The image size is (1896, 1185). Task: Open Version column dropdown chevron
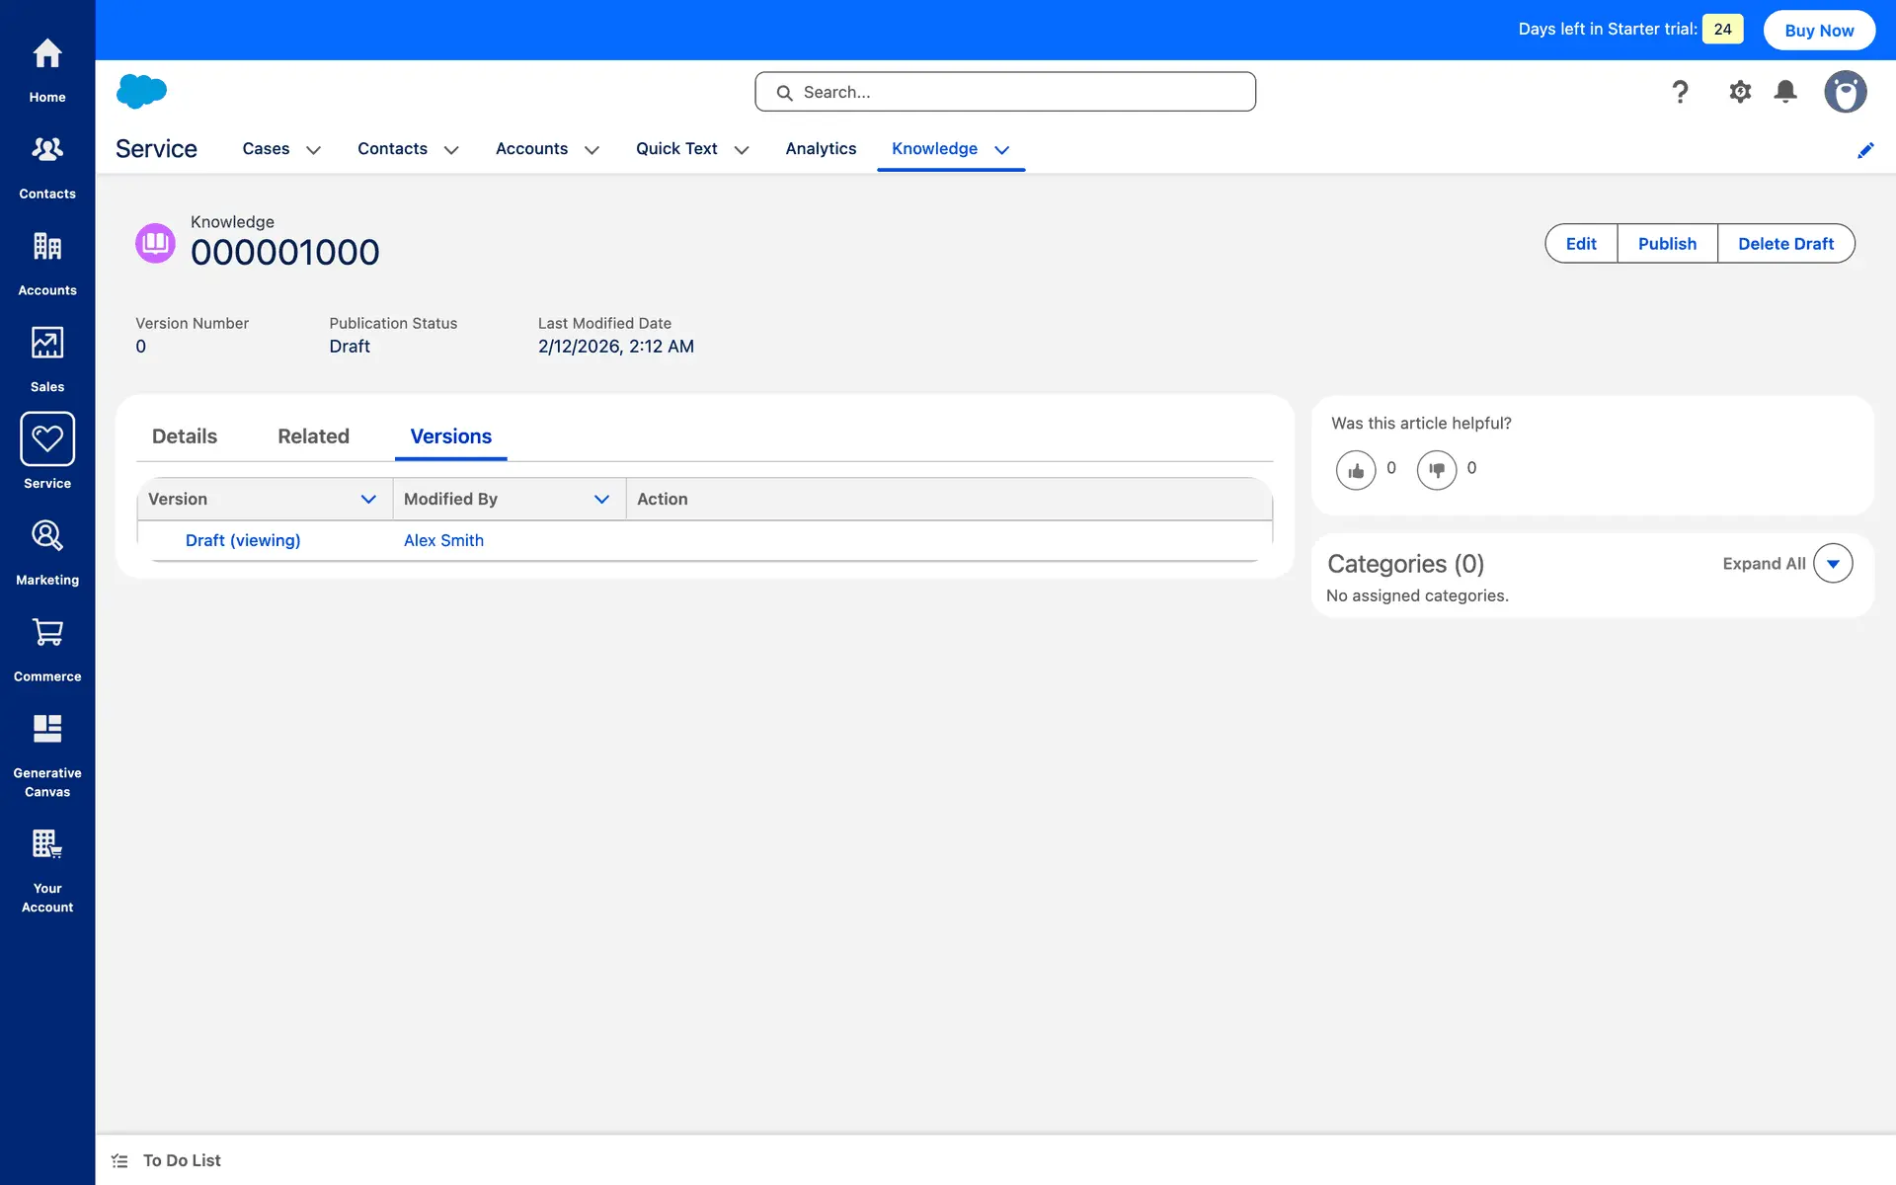point(368,500)
